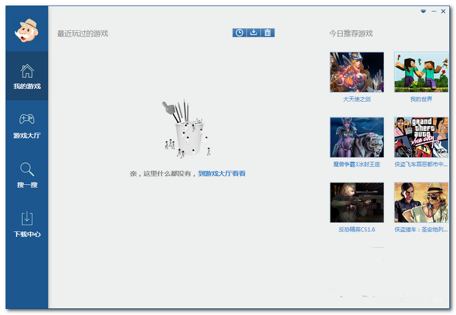The width and height of the screenshot is (456, 315).
Task: Open 大天使之剑 game thumbnail
Action: pyautogui.click(x=357, y=72)
